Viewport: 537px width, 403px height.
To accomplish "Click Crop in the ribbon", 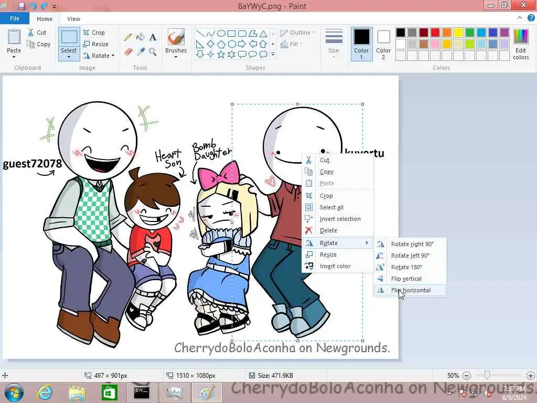I will (x=94, y=33).
